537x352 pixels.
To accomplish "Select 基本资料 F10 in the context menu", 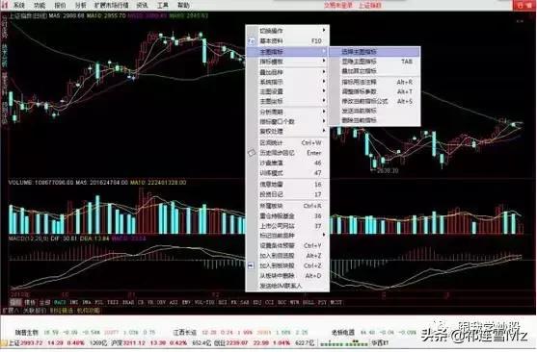I will tap(287, 41).
